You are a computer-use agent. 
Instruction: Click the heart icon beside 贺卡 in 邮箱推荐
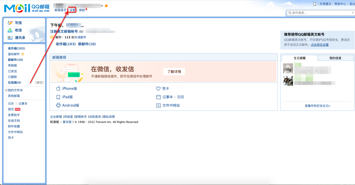tap(158, 88)
